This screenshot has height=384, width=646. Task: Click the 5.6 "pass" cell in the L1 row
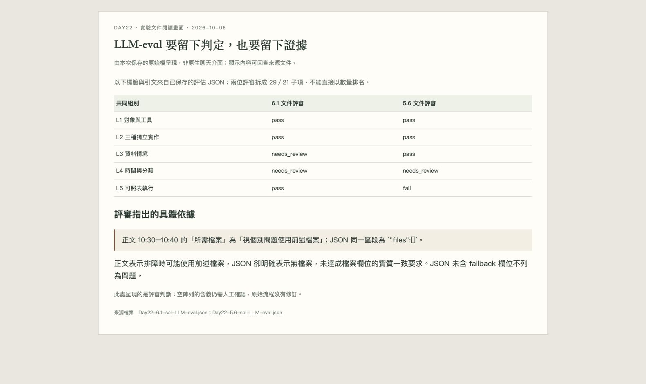409,120
